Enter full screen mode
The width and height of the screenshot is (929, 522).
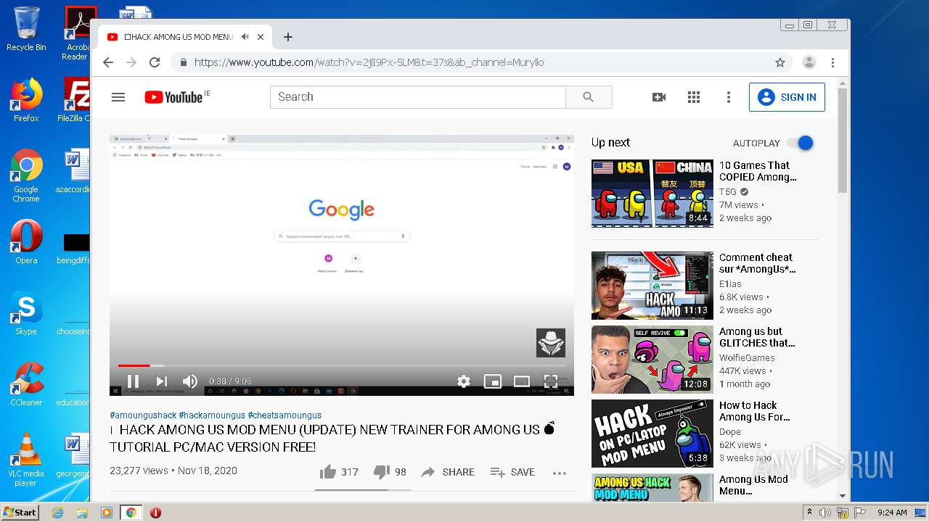551,381
